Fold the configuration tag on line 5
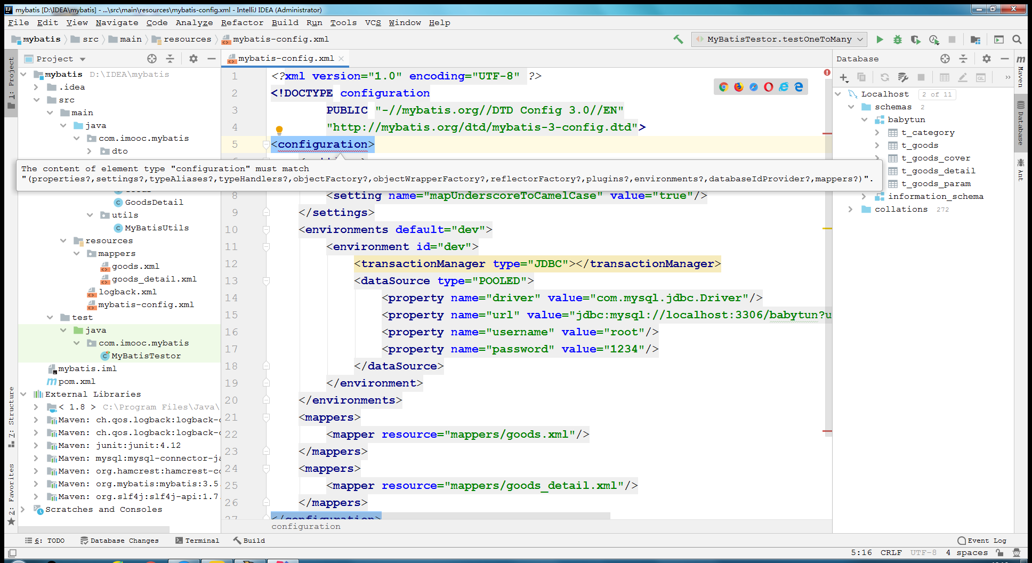1032x563 pixels. 266,144
